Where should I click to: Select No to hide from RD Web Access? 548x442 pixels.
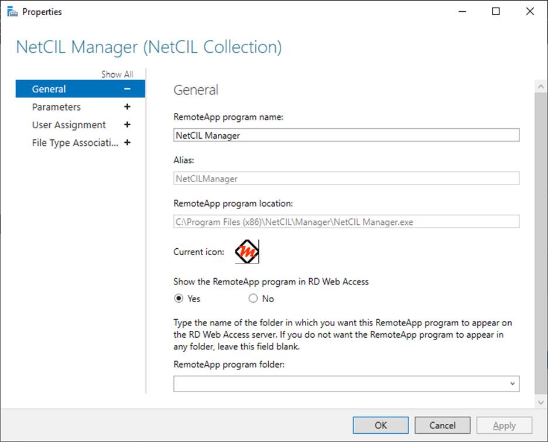click(253, 299)
